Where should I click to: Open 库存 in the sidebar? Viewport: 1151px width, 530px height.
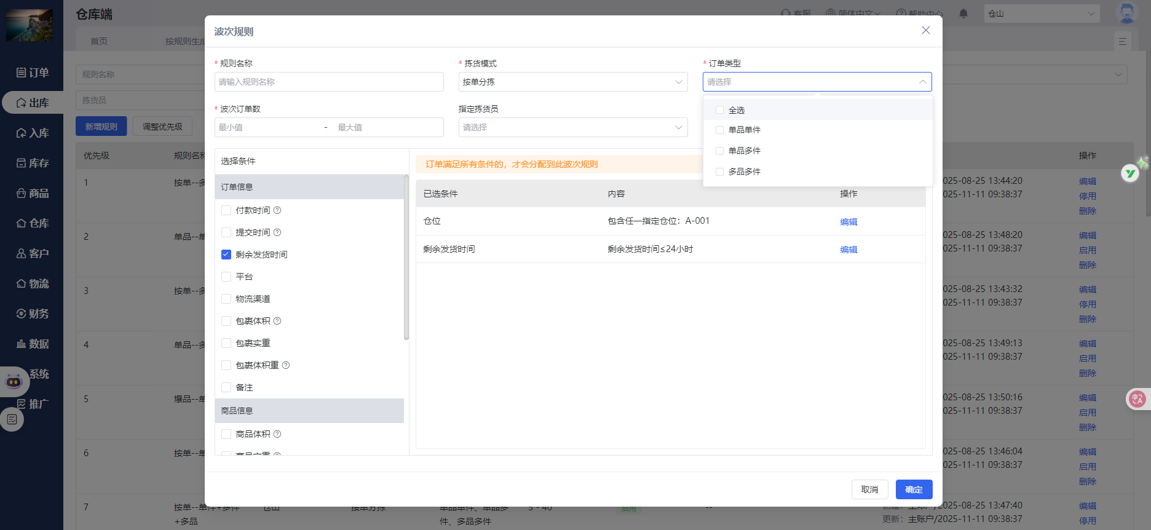click(32, 163)
